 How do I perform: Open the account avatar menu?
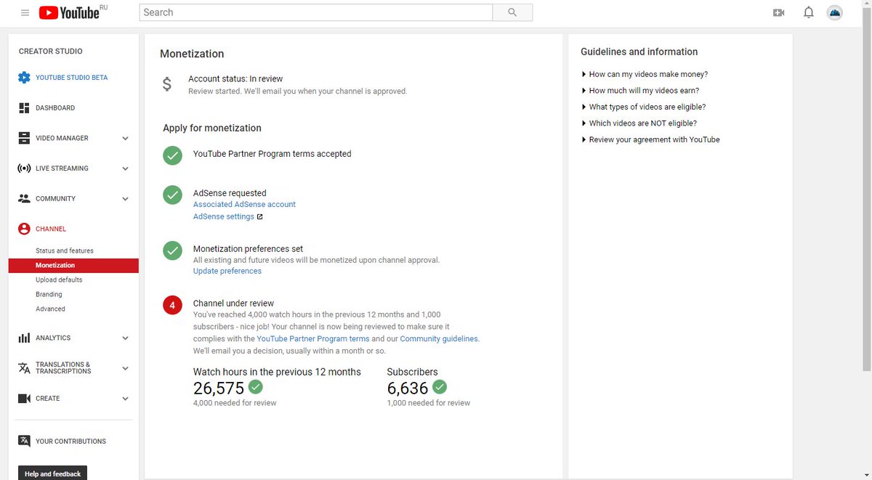click(x=835, y=12)
